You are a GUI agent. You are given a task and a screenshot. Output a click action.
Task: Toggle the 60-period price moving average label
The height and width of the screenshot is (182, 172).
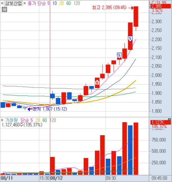(68, 3)
